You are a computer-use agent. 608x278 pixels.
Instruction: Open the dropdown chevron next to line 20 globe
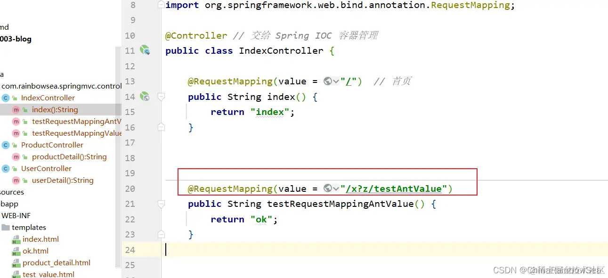point(336,189)
